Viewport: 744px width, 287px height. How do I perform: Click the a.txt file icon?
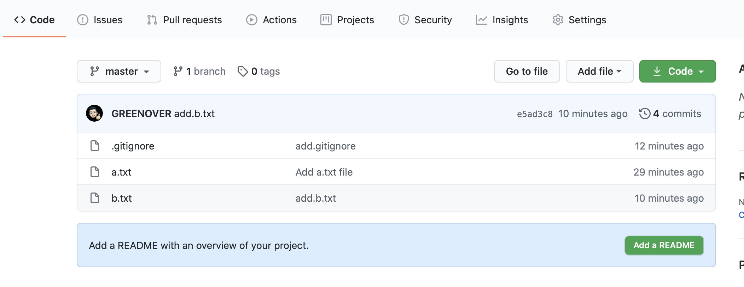tap(95, 172)
